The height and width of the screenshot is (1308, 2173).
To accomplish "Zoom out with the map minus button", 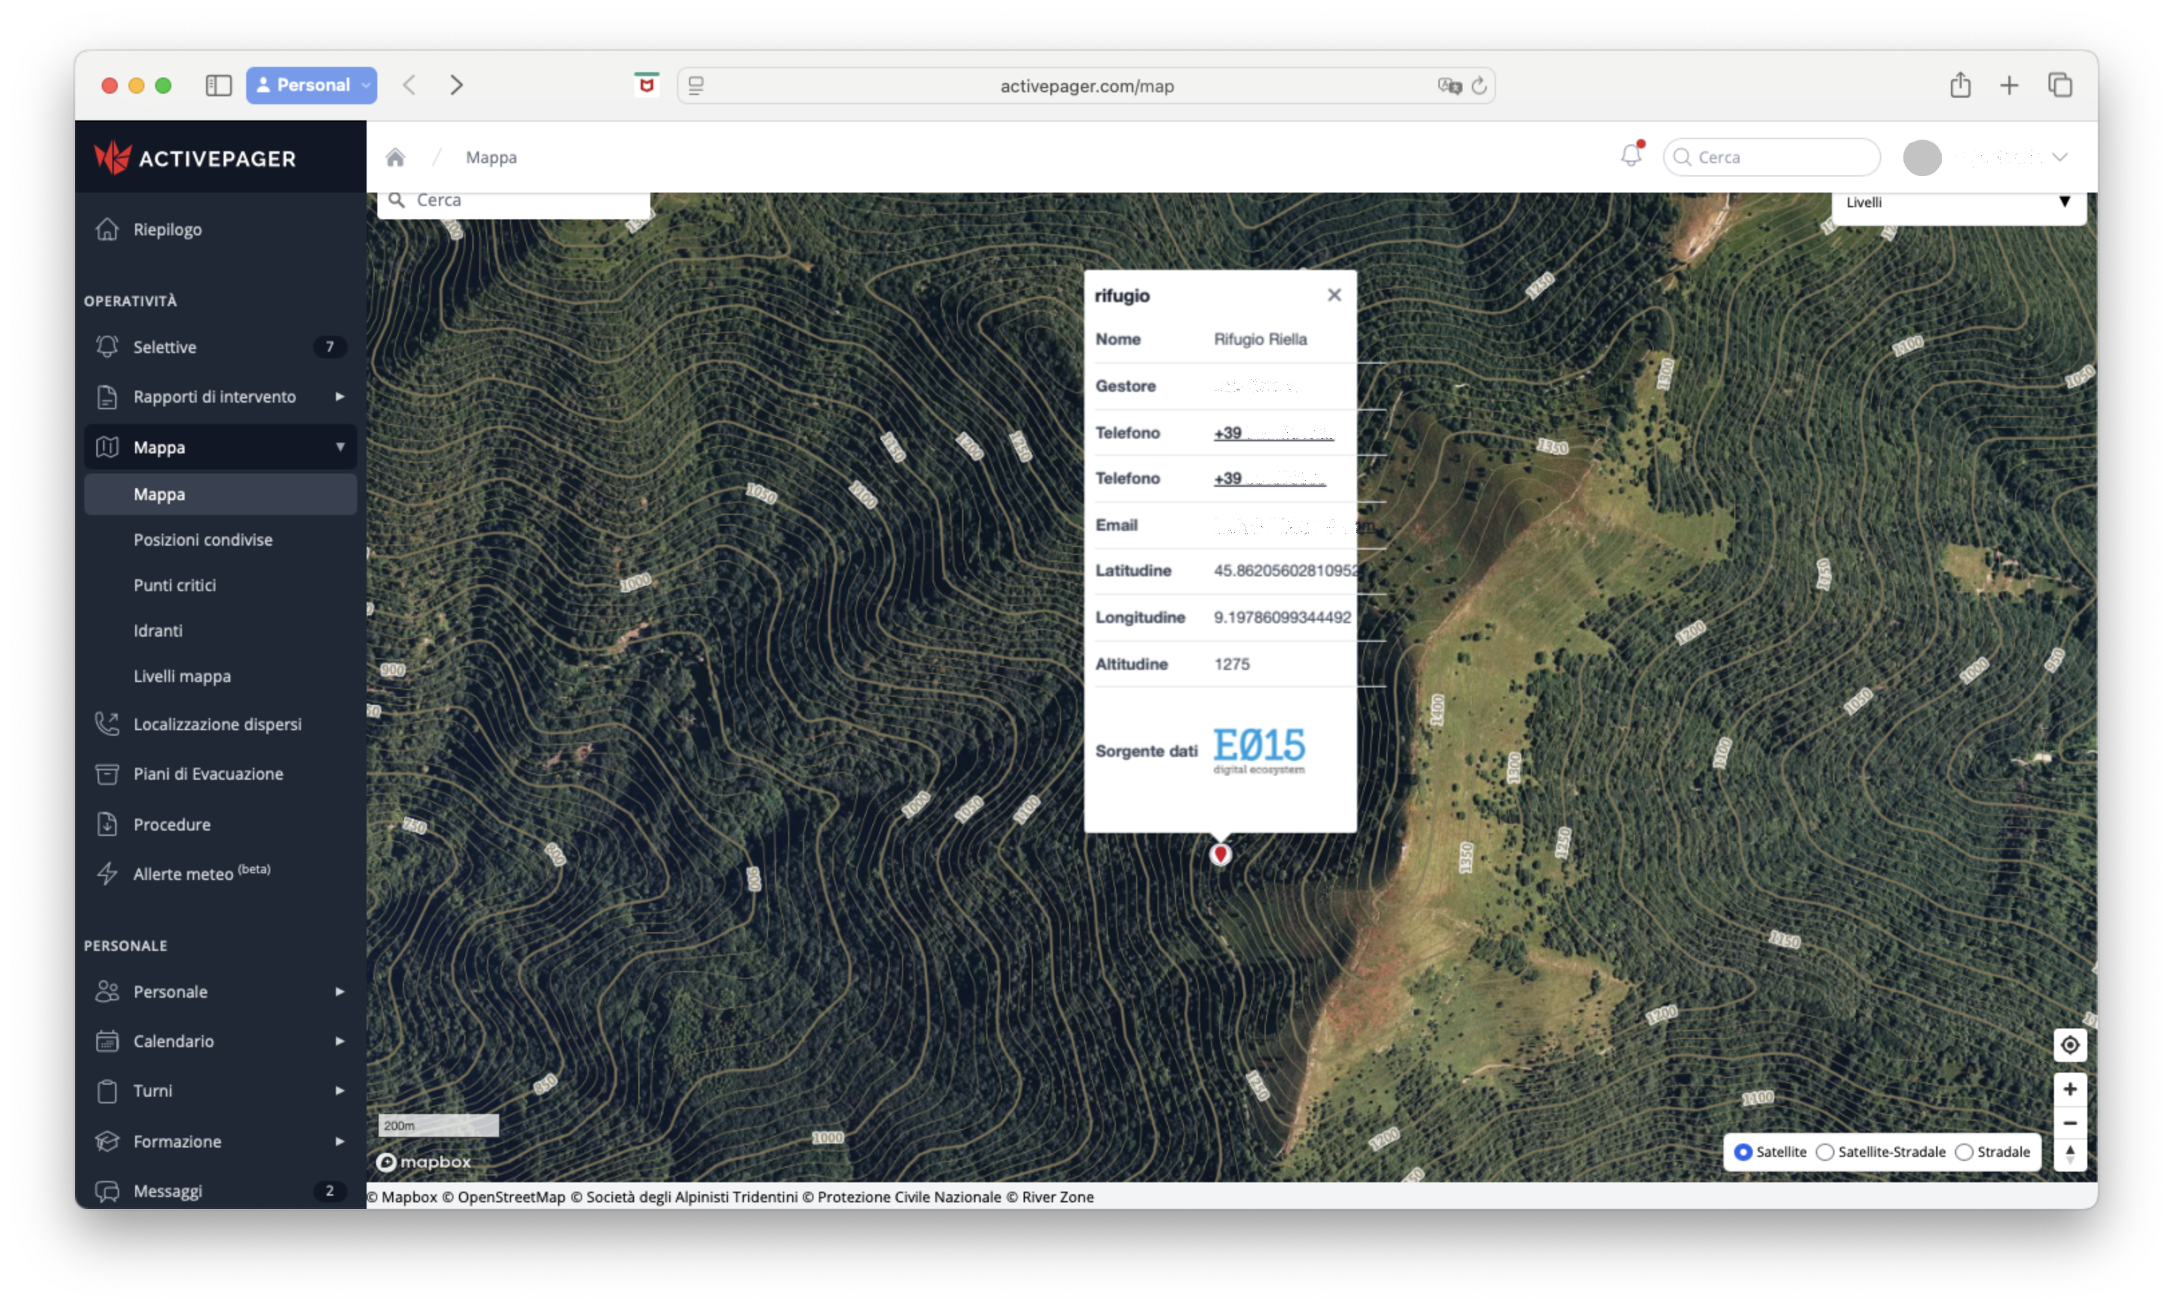I will point(2069,1123).
